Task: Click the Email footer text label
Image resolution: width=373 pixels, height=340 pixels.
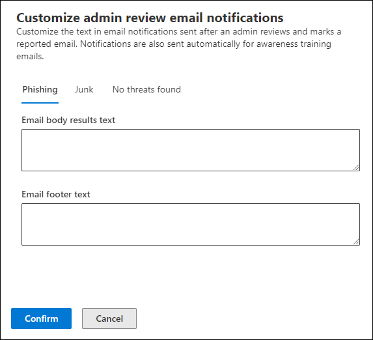Action: pyautogui.click(x=56, y=194)
